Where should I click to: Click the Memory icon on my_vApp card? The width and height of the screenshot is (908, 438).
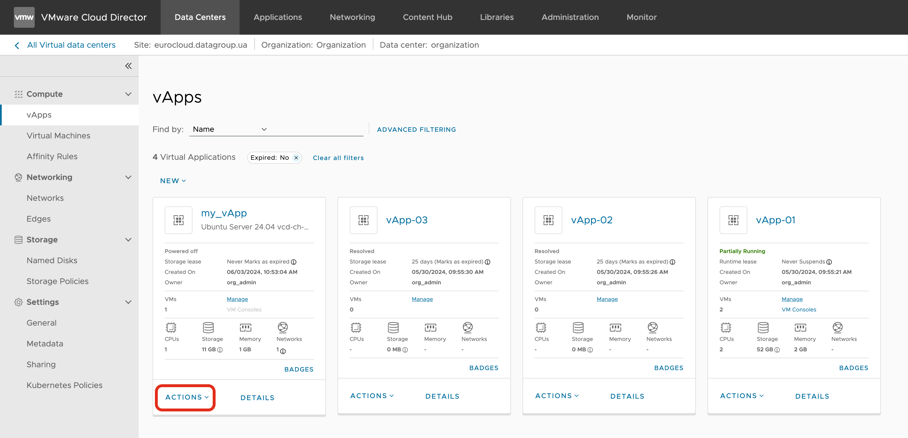(x=246, y=328)
